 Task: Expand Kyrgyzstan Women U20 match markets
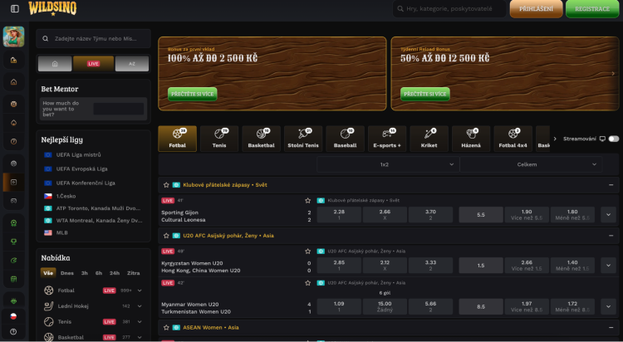[x=608, y=266]
